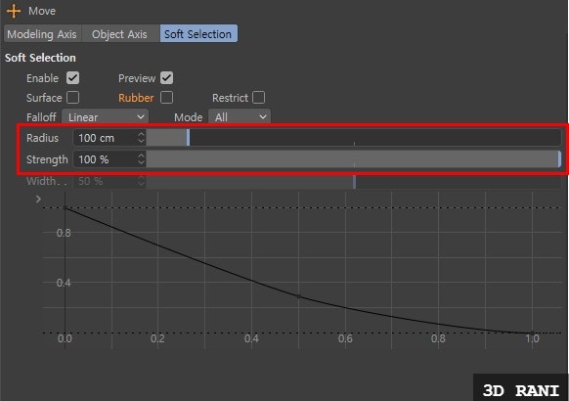Screen dimensions: 569x401
Task: Toggle the Preview checkbox
Action: point(167,78)
